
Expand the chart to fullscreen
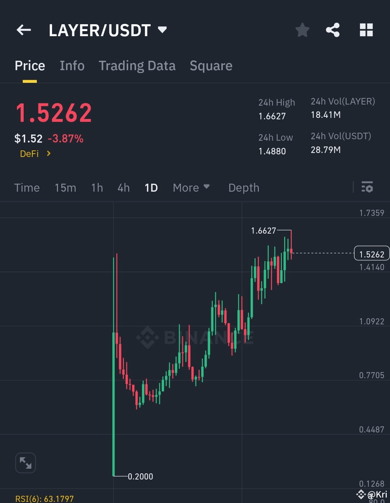[x=25, y=463]
